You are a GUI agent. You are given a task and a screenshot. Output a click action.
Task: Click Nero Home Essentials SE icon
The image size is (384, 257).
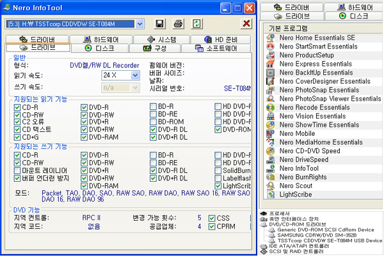click(x=270, y=38)
